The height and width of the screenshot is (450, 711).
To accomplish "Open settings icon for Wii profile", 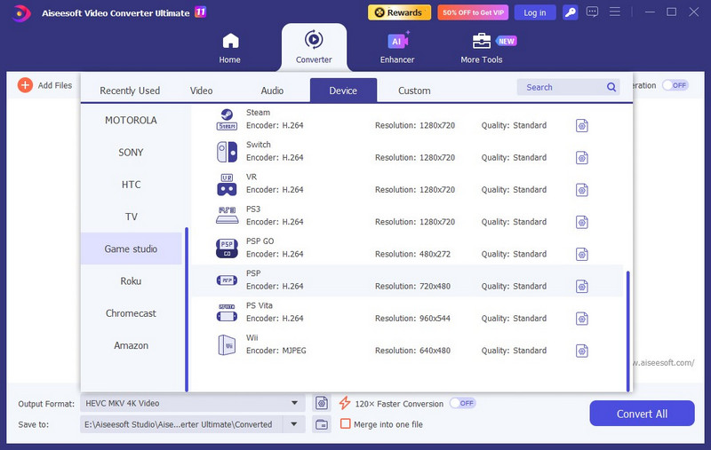I will coord(582,351).
